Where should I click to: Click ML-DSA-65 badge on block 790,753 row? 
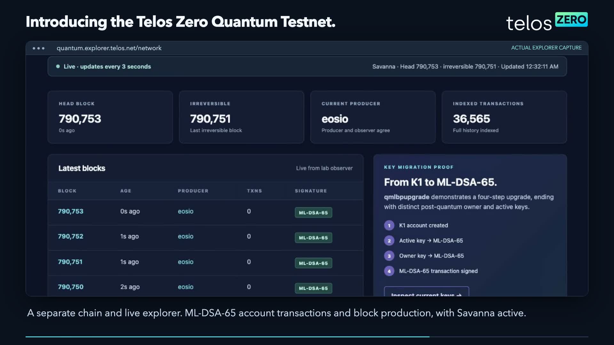[x=313, y=212]
